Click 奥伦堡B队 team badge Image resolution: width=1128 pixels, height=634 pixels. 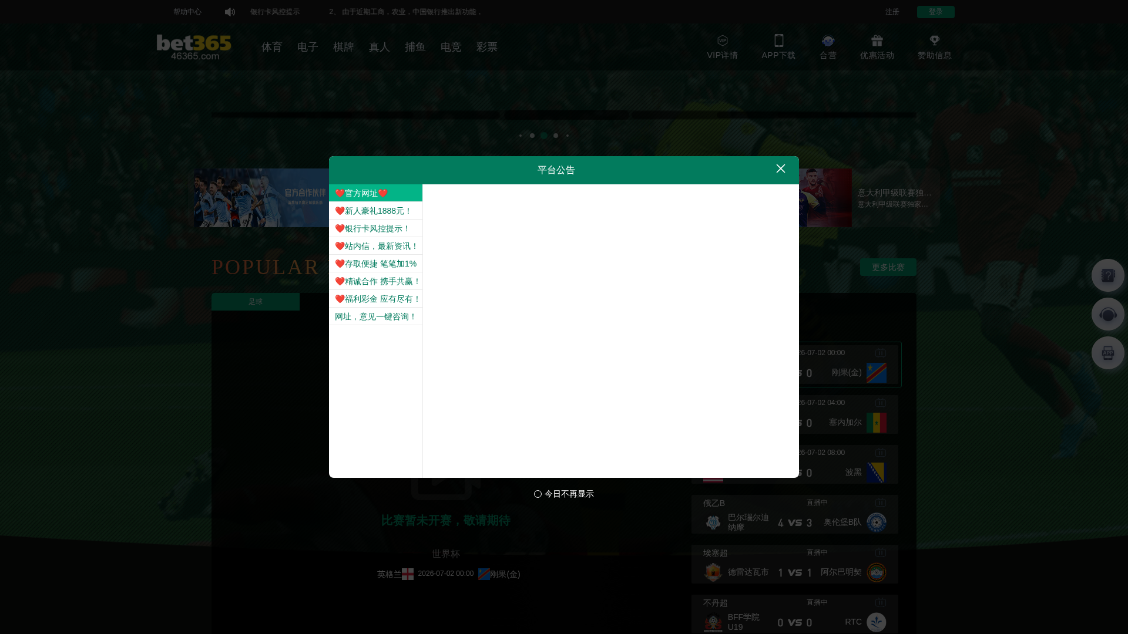pos(876,522)
